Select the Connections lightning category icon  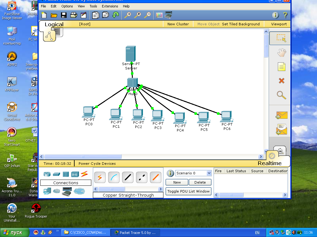(x=84, y=174)
